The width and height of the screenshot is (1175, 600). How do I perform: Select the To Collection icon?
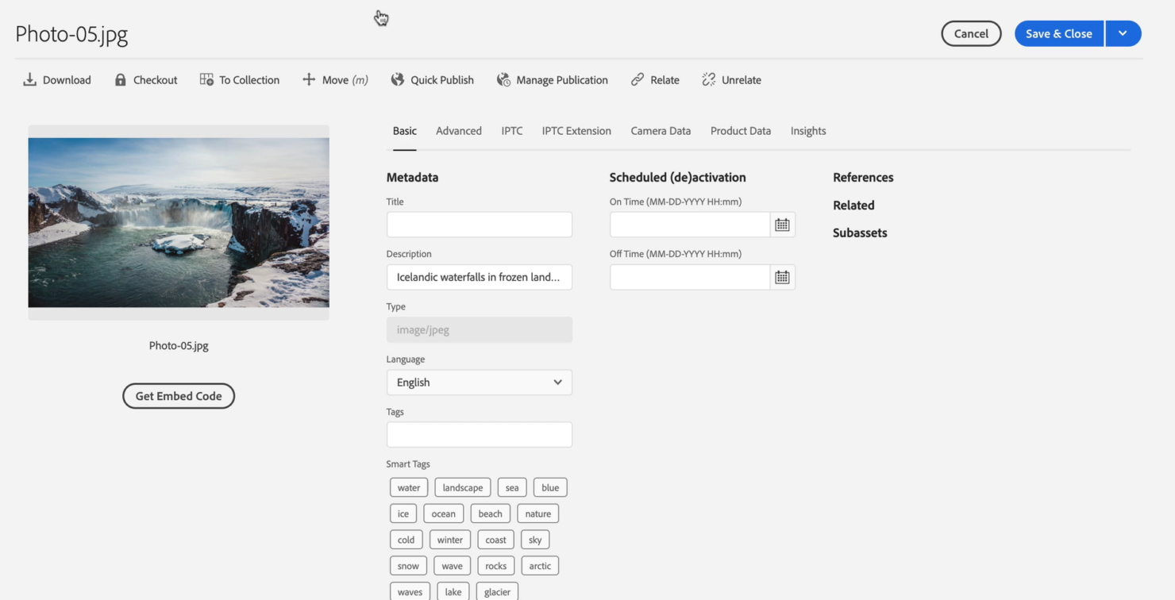point(206,79)
